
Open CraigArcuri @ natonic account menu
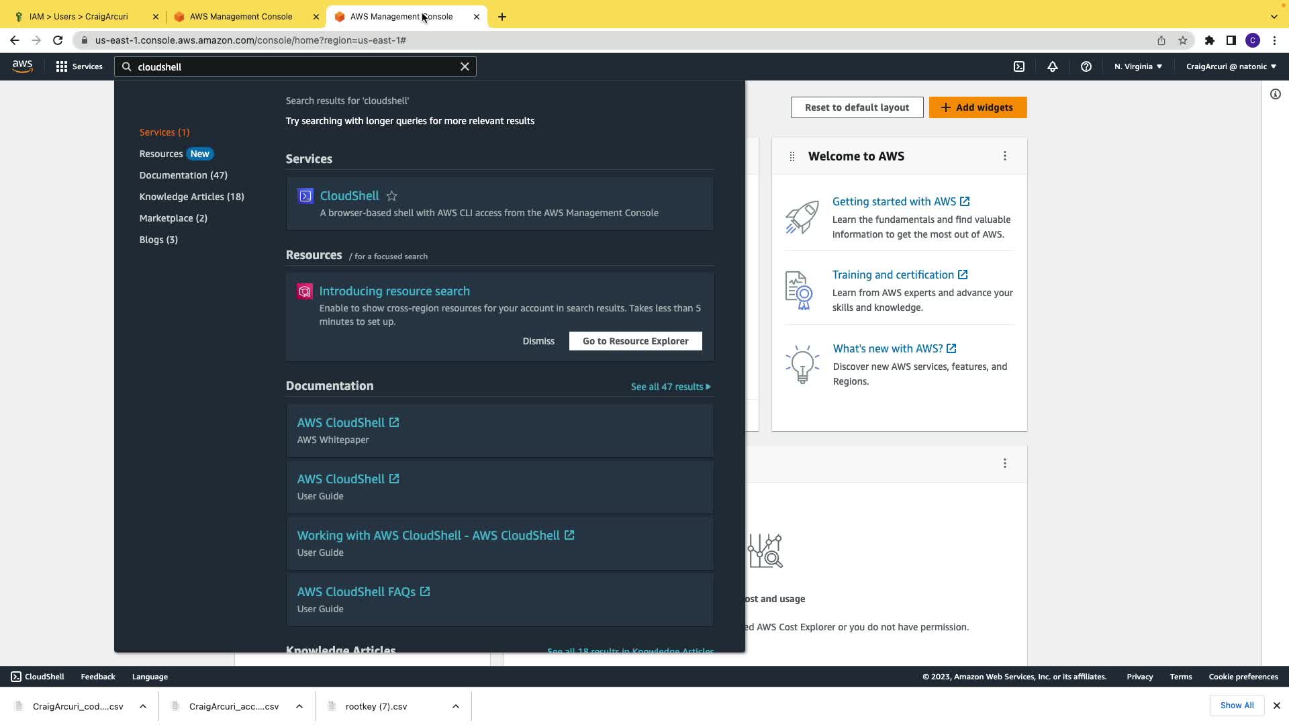pos(1231,66)
